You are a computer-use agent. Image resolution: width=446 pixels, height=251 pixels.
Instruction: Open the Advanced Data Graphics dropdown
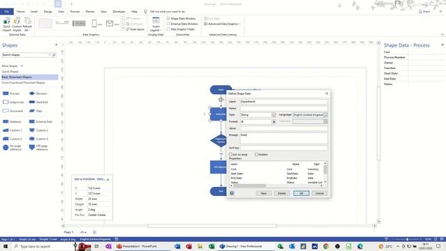point(222,24)
